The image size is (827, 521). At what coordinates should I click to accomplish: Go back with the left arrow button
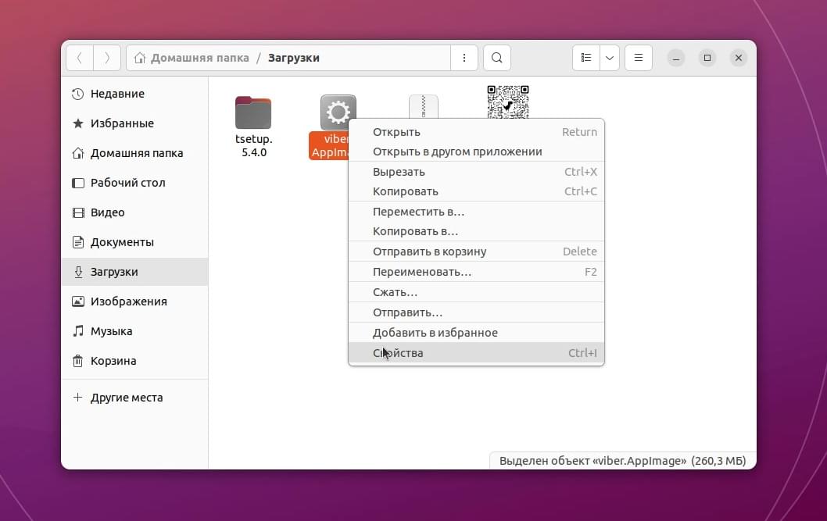pos(80,58)
